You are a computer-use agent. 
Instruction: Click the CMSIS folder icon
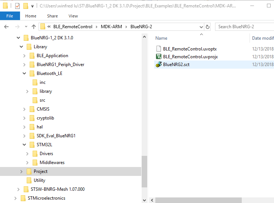[x=32, y=109]
